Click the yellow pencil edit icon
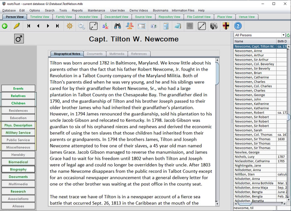 (17, 26)
